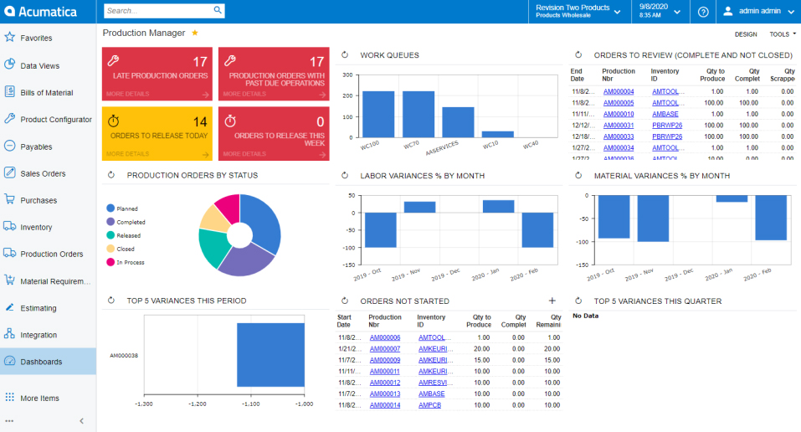This screenshot has height=432, width=801.
Task: Open Revision Two Products company dropdown
Action: [578, 11]
